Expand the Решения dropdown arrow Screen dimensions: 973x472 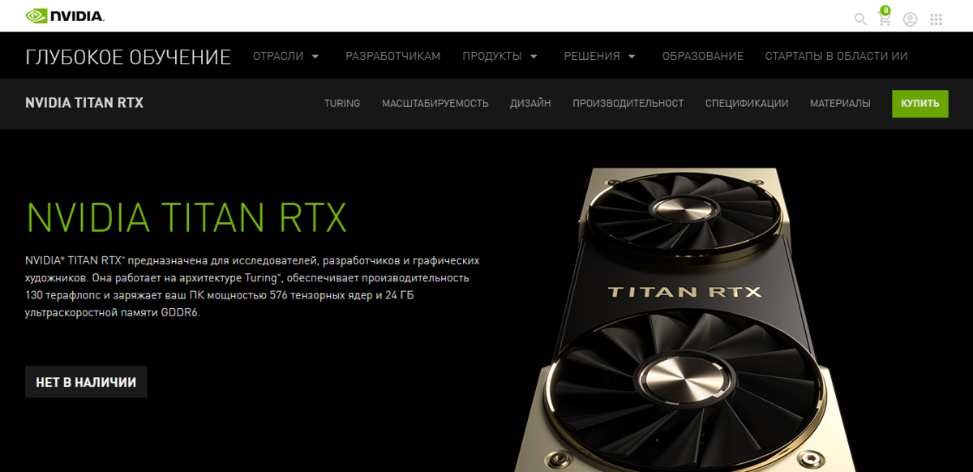click(632, 57)
